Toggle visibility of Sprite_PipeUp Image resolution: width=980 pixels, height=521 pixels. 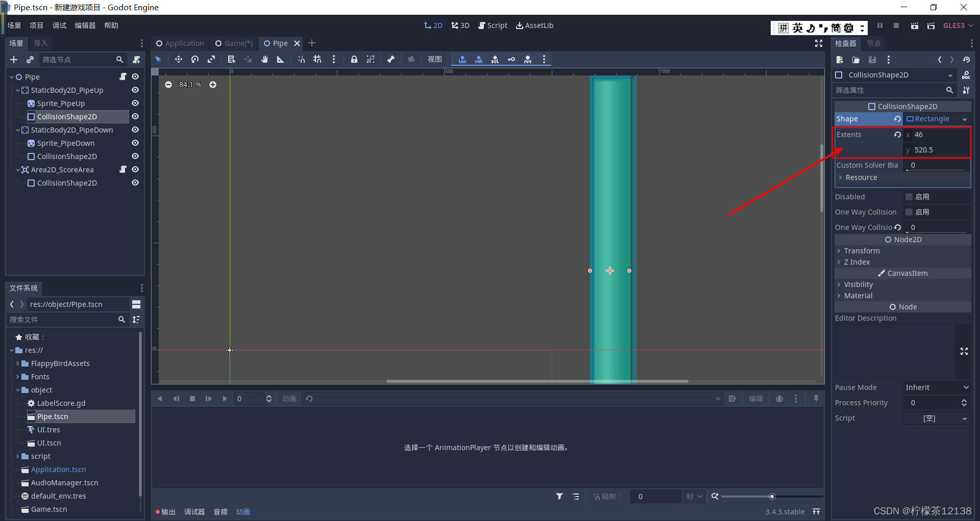[x=135, y=103]
